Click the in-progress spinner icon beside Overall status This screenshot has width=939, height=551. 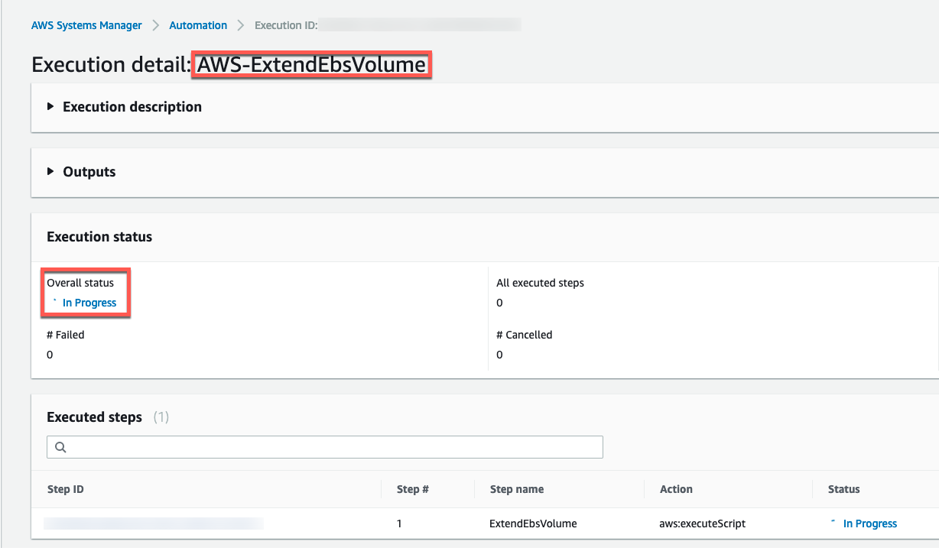[54, 303]
